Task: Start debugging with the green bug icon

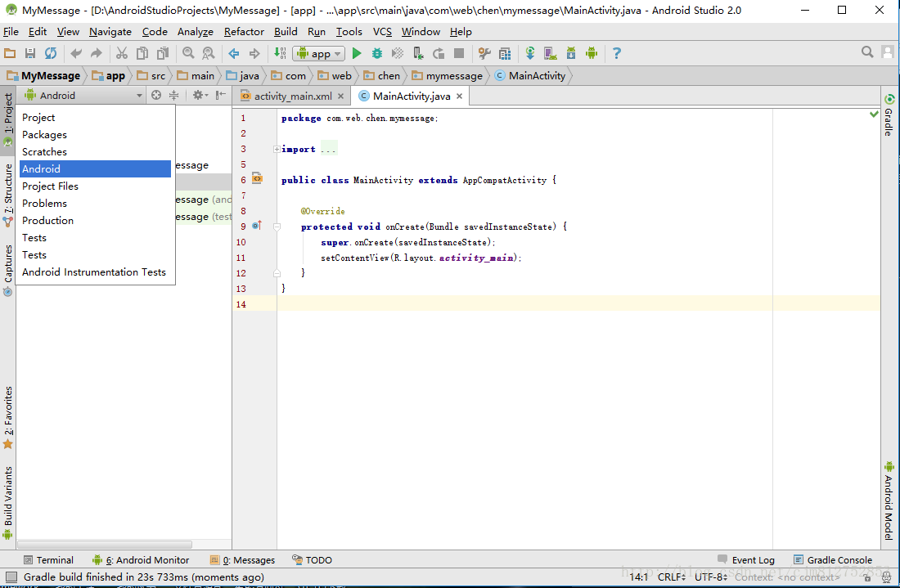Action: [x=376, y=53]
